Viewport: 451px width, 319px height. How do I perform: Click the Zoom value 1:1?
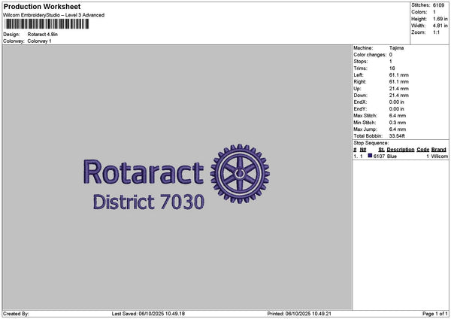pyautogui.click(x=436, y=32)
